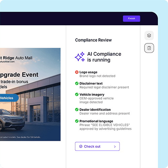168x168 pixels.
Task: Click the SUV image in the ad preview
Action: click(12, 120)
